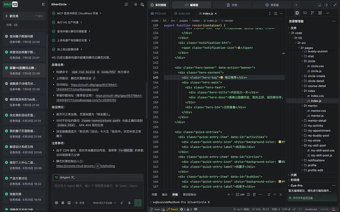This screenshot has height=212, width=340.
Task: Expand the 大纲 outline section
Action: click(x=292, y=175)
